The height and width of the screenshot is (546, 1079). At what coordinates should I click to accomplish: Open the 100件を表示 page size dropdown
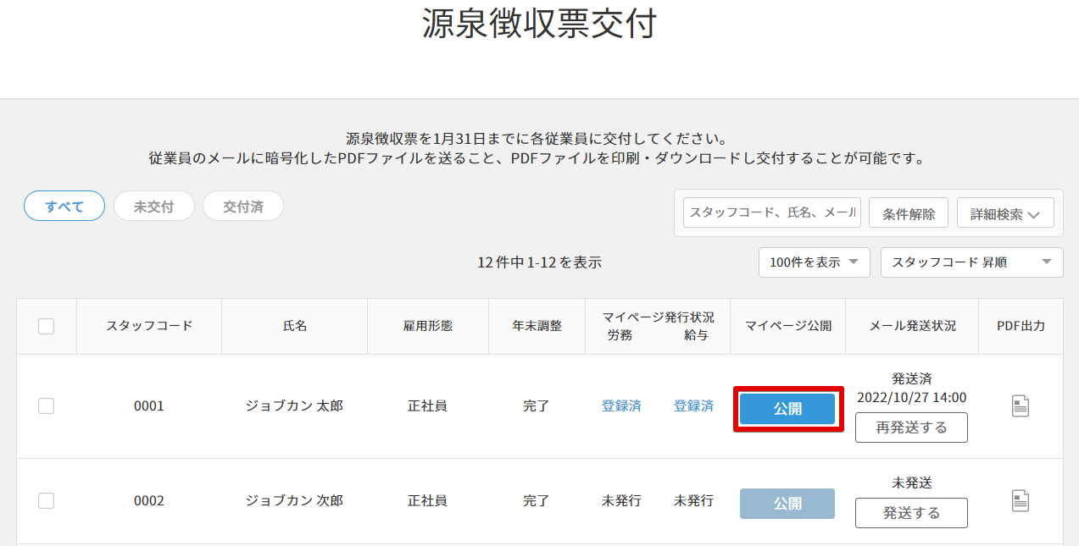(814, 262)
